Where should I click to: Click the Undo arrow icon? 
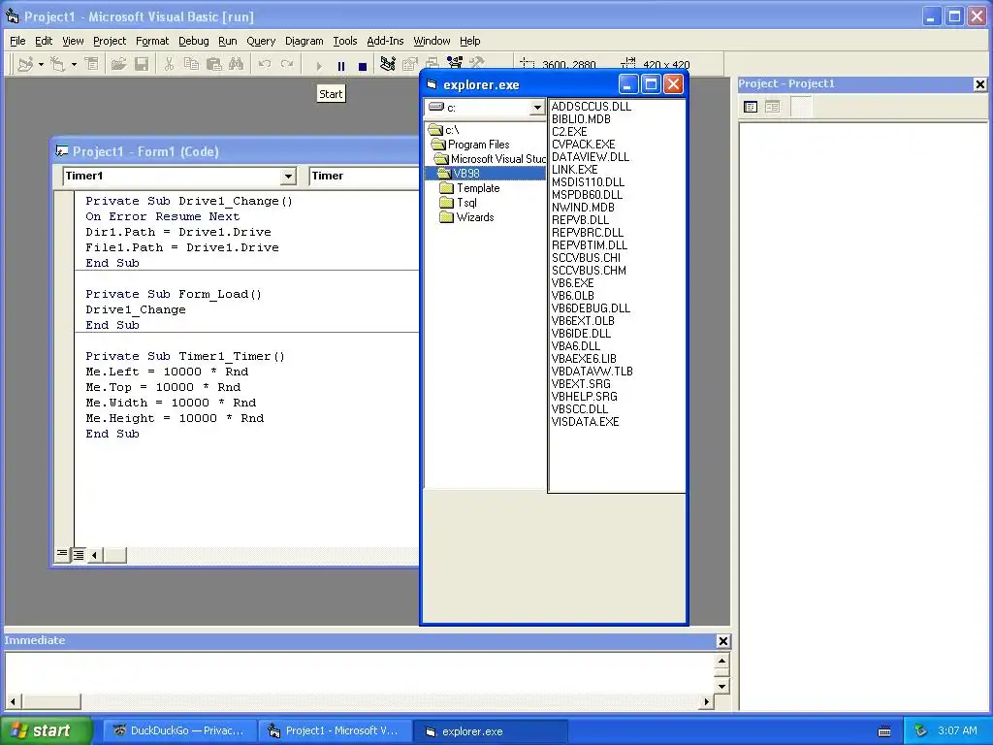pos(265,64)
